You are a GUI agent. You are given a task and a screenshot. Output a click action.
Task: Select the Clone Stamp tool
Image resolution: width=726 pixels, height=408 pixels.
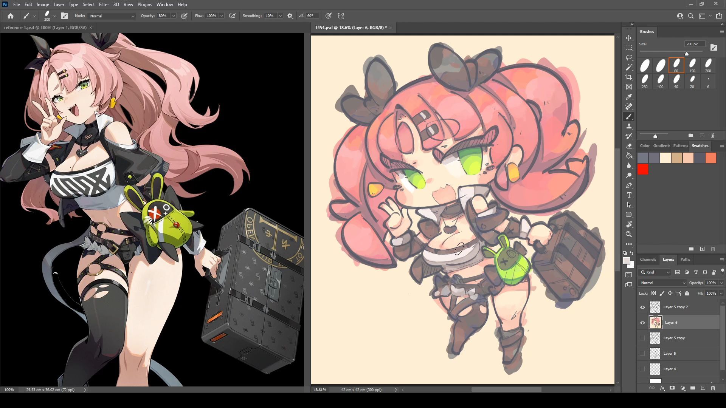pyautogui.click(x=629, y=127)
